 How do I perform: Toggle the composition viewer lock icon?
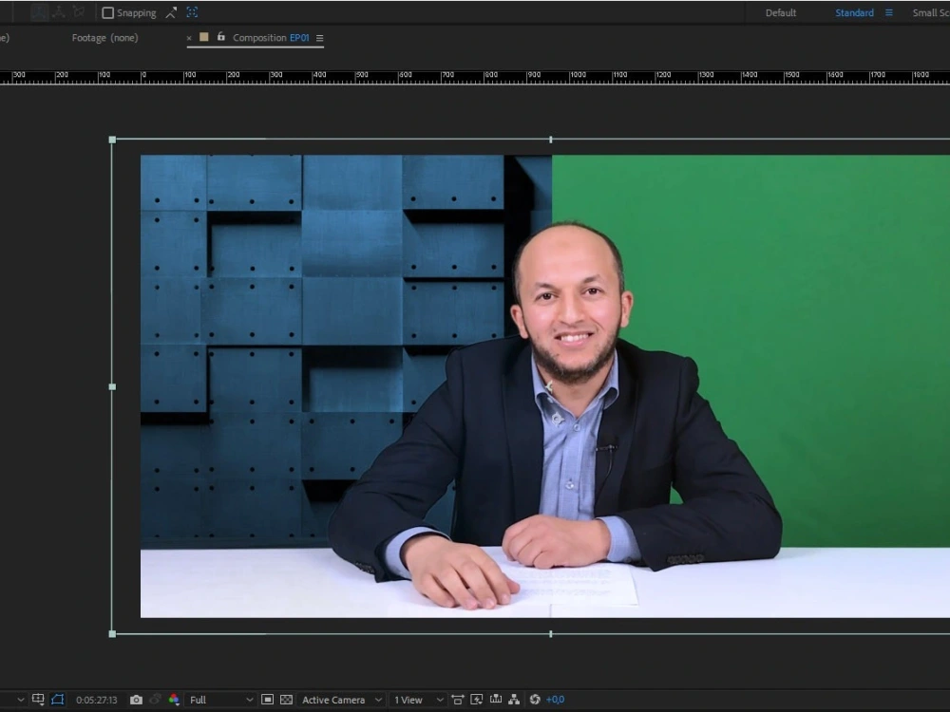221,37
